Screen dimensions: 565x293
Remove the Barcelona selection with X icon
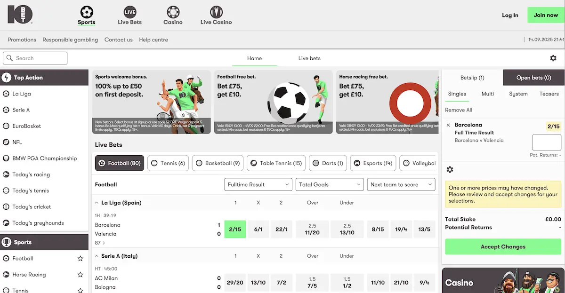point(448,125)
